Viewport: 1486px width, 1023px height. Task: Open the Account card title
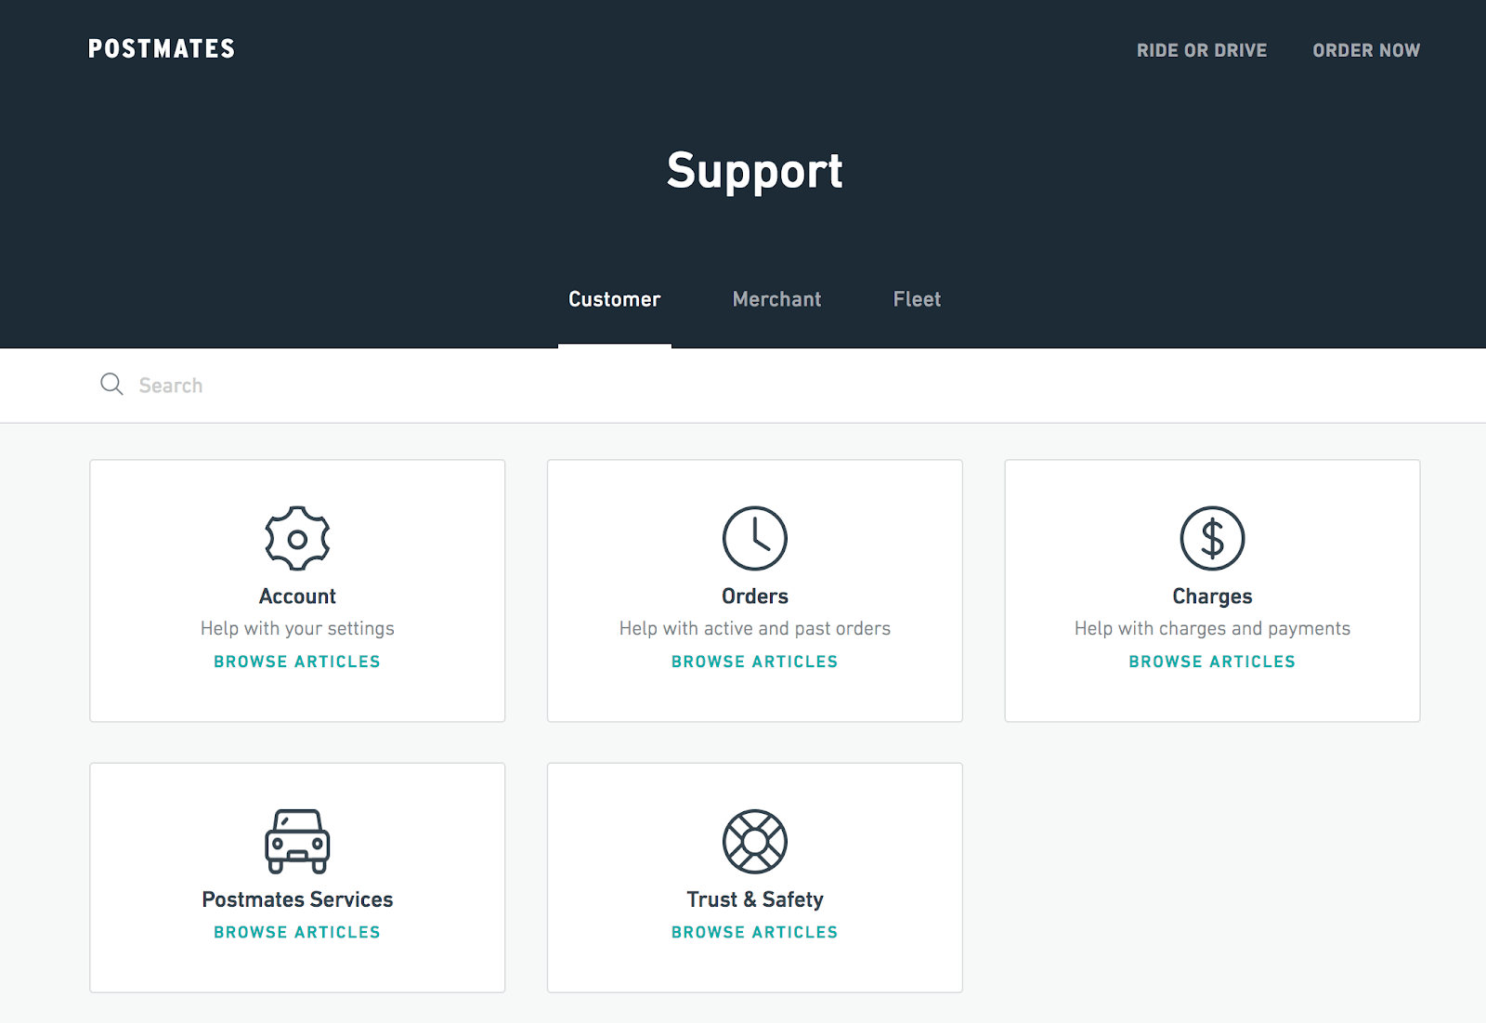pyautogui.click(x=297, y=597)
